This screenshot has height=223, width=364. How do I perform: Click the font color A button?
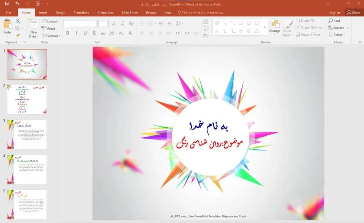(130, 33)
